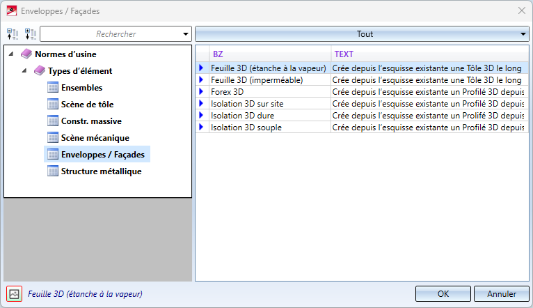Toggle the preview image button
Screen dimensions: 533x308
point(14,294)
